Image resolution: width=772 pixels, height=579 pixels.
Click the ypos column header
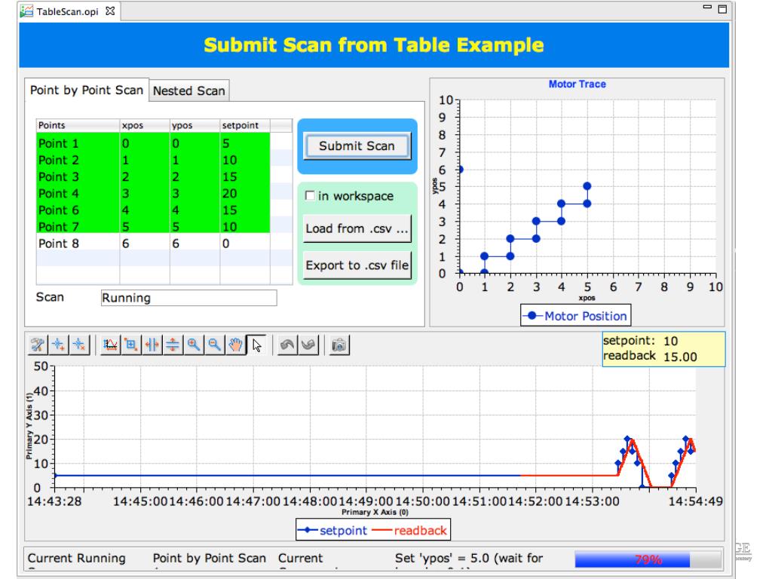point(195,125)
